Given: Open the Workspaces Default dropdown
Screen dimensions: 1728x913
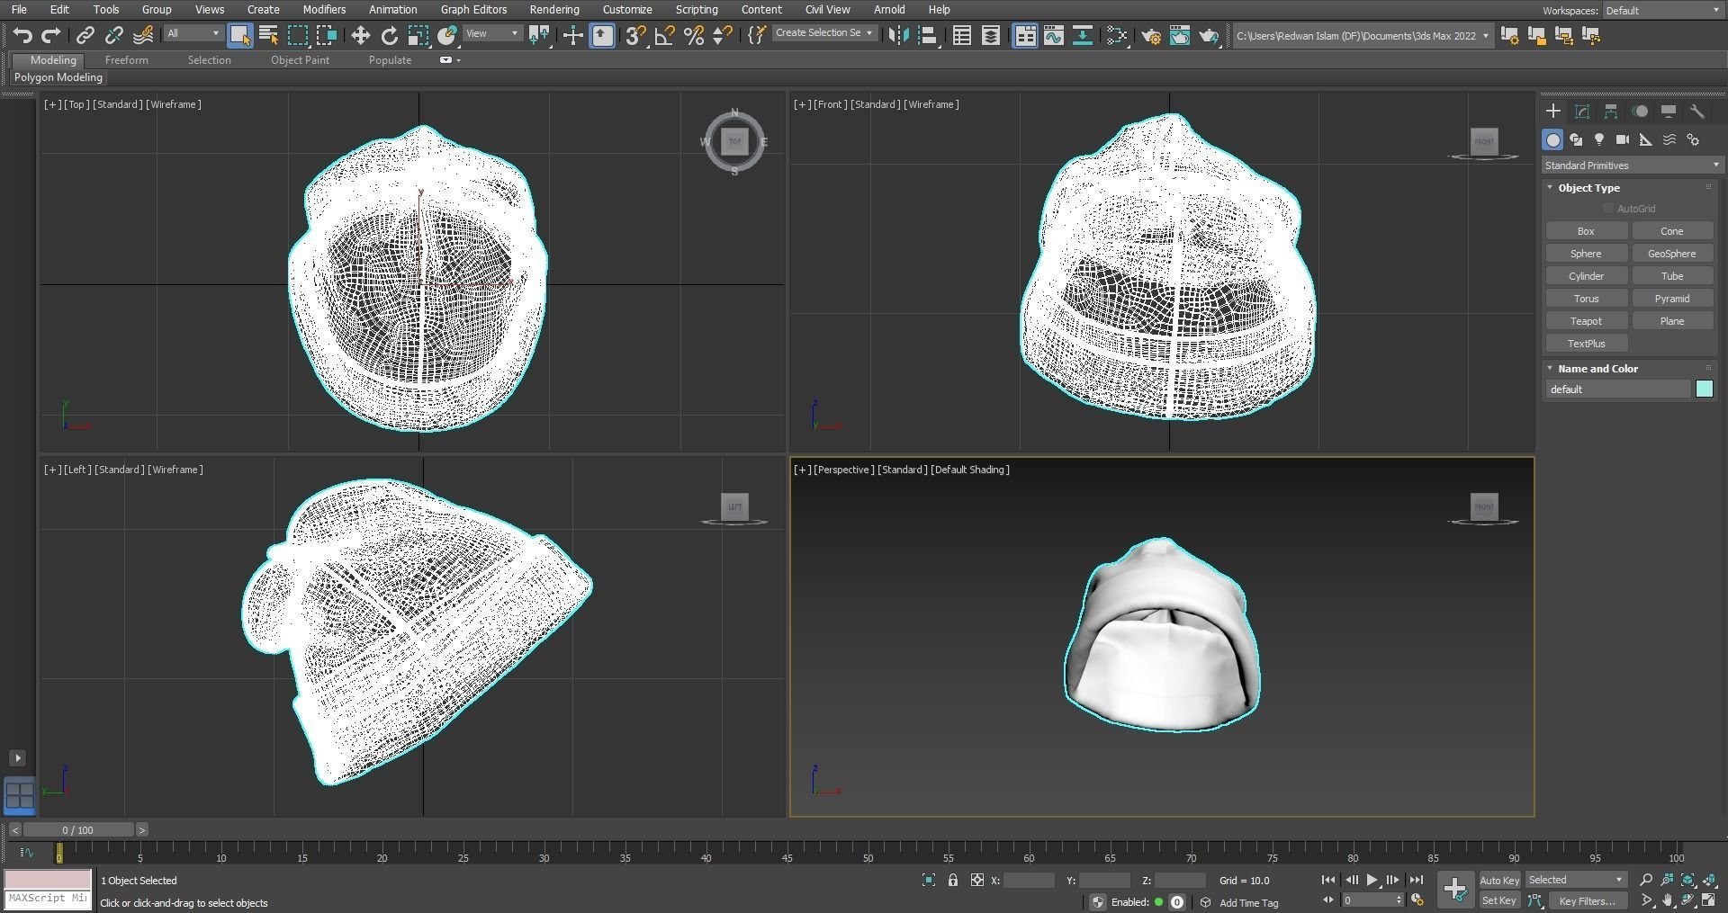Looking at the screenshot, I should tap(1662, 11).
